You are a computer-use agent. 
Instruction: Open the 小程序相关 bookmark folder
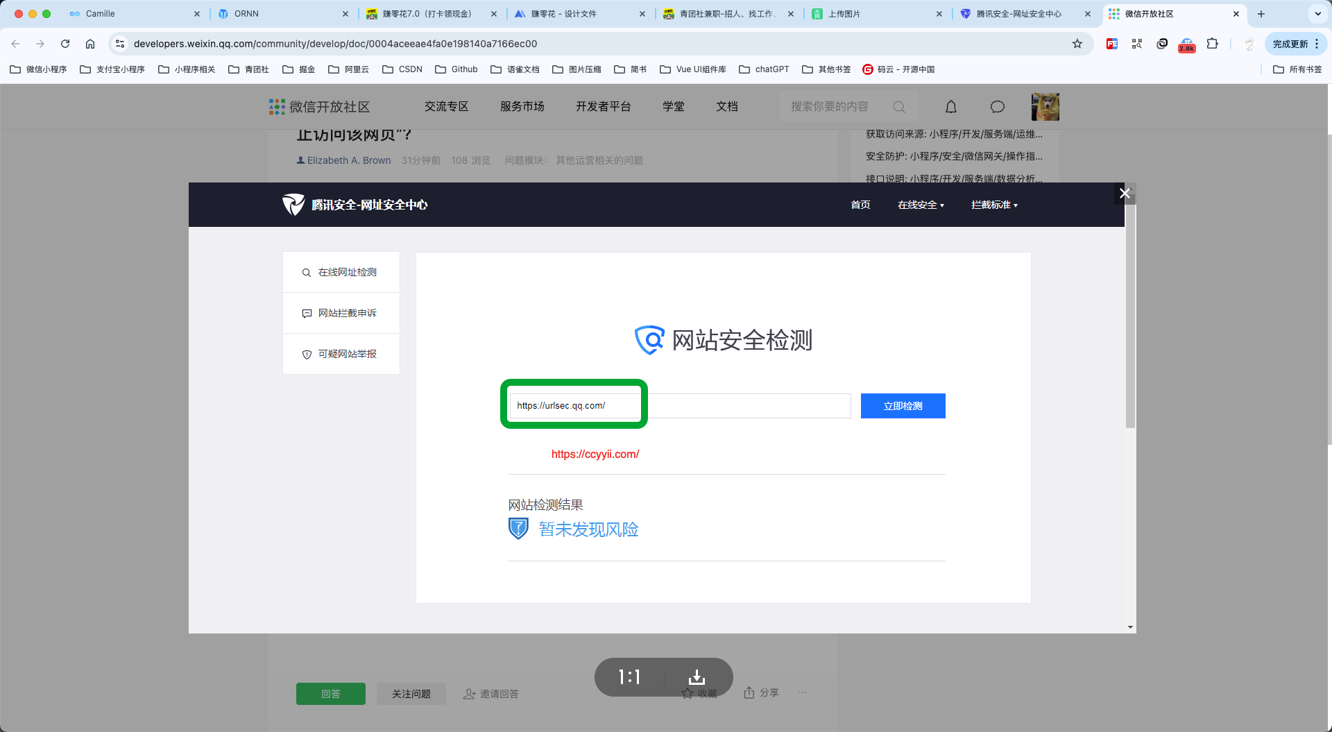coord(187,69)
